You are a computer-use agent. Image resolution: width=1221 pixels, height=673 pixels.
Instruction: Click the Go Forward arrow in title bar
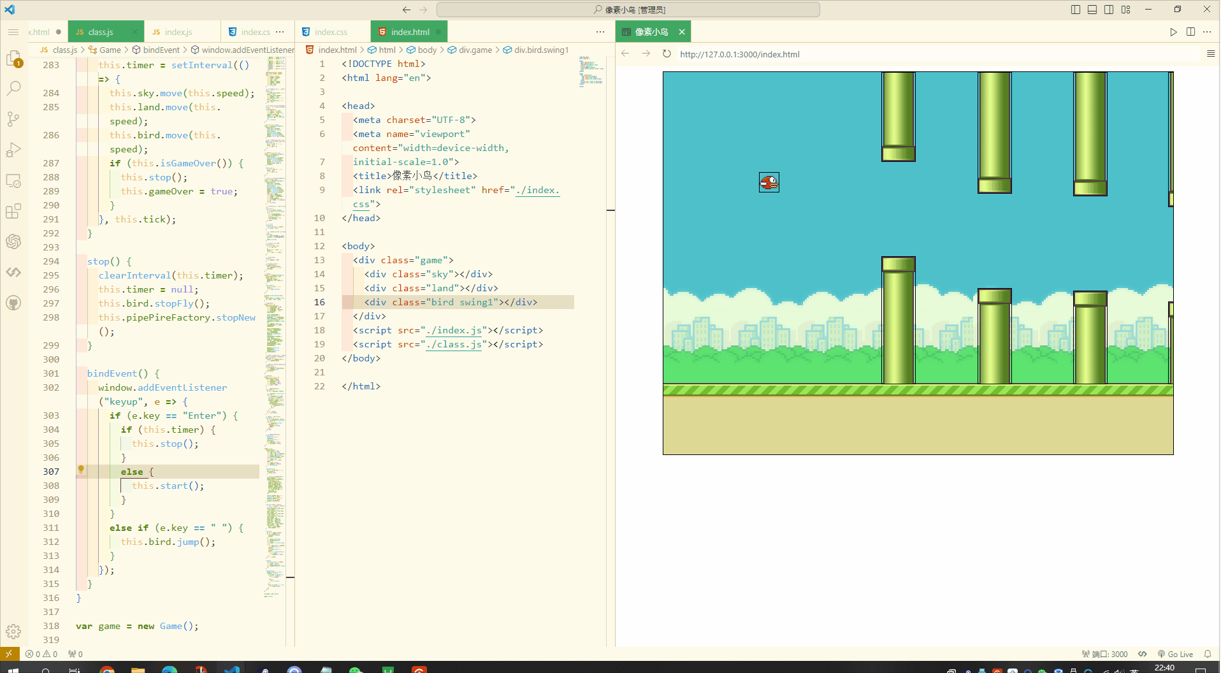[x=423, y=10]
